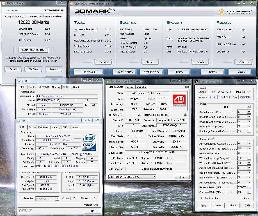Click the Processor #1 selection box in CPU-Z
The height and width of the screenshot is (216, 258).
[47, 199]
